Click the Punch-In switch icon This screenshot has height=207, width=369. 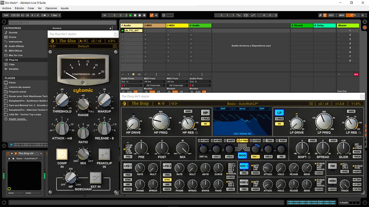click(239, 15)
